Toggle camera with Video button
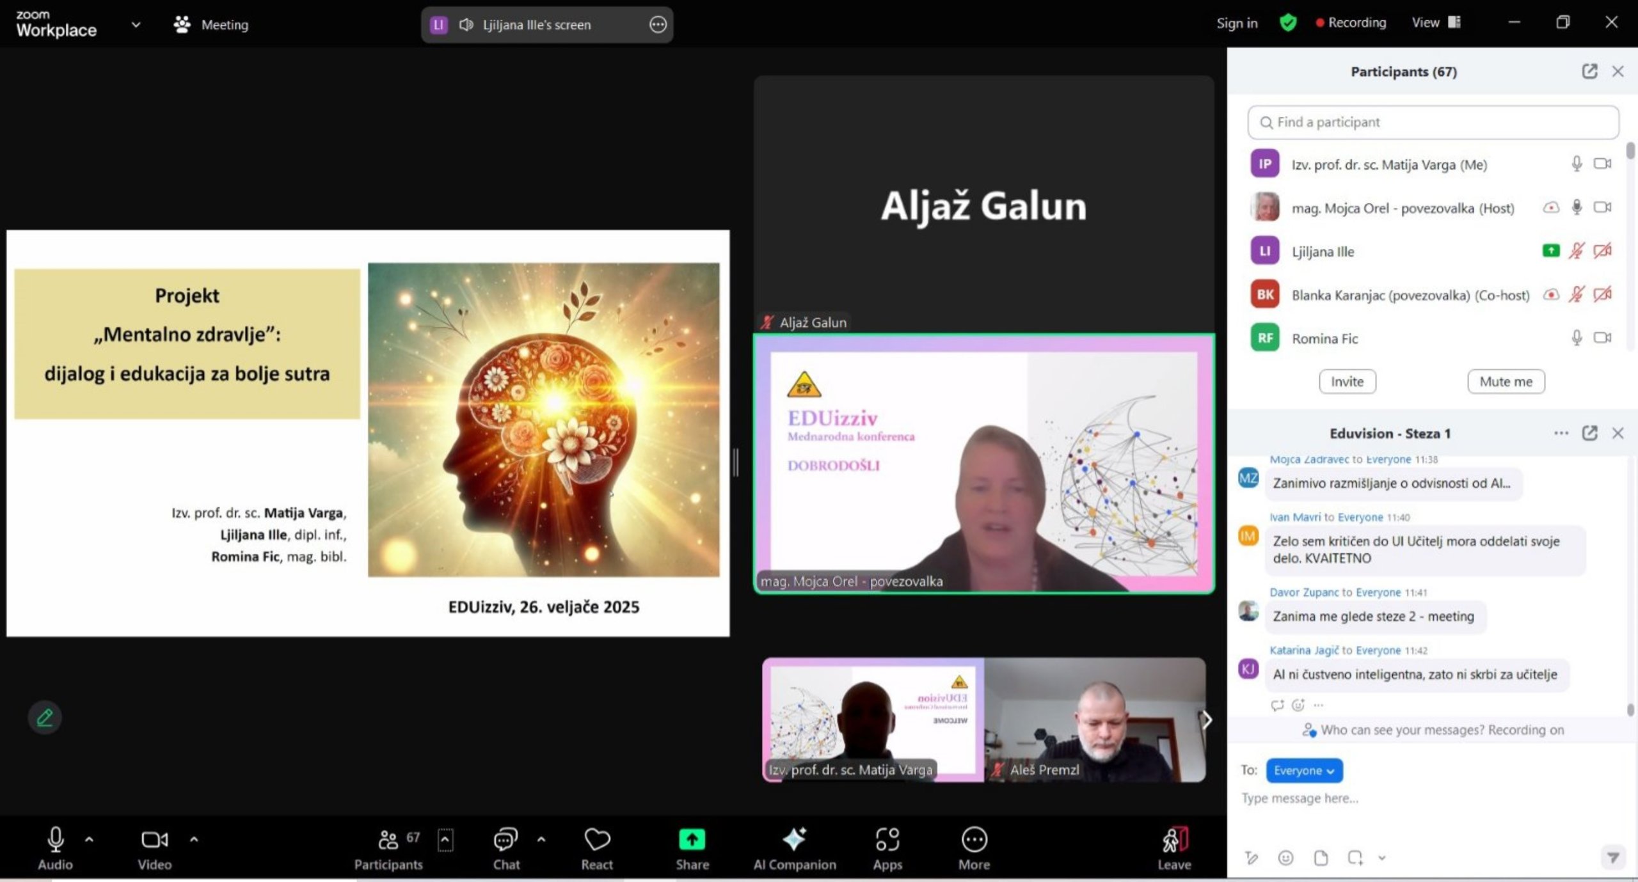This screenshot has width=1638, height=882. point(154,840)
